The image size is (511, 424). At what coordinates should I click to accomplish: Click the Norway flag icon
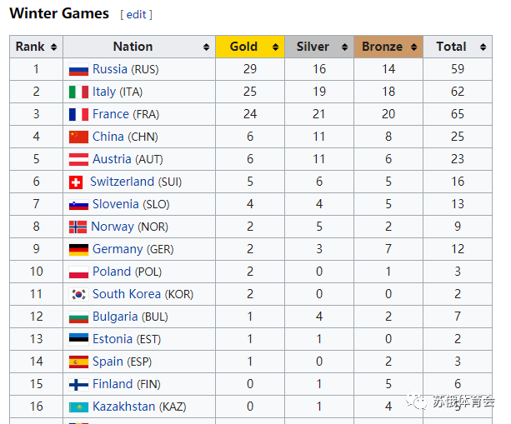[78, 227]
